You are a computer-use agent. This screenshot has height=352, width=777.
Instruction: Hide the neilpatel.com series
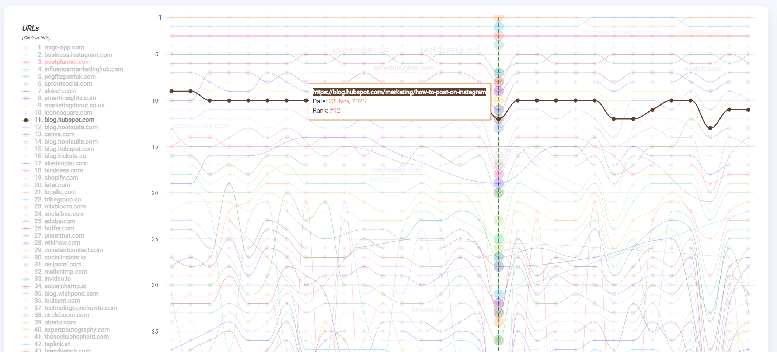[52, 264]
